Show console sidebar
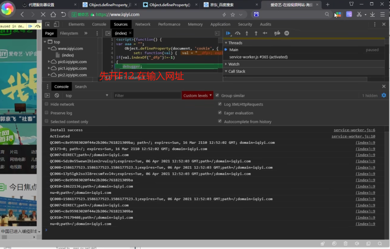Image resolution: width=390 pixels, height=249 pixels. click(x=47, y=95)
